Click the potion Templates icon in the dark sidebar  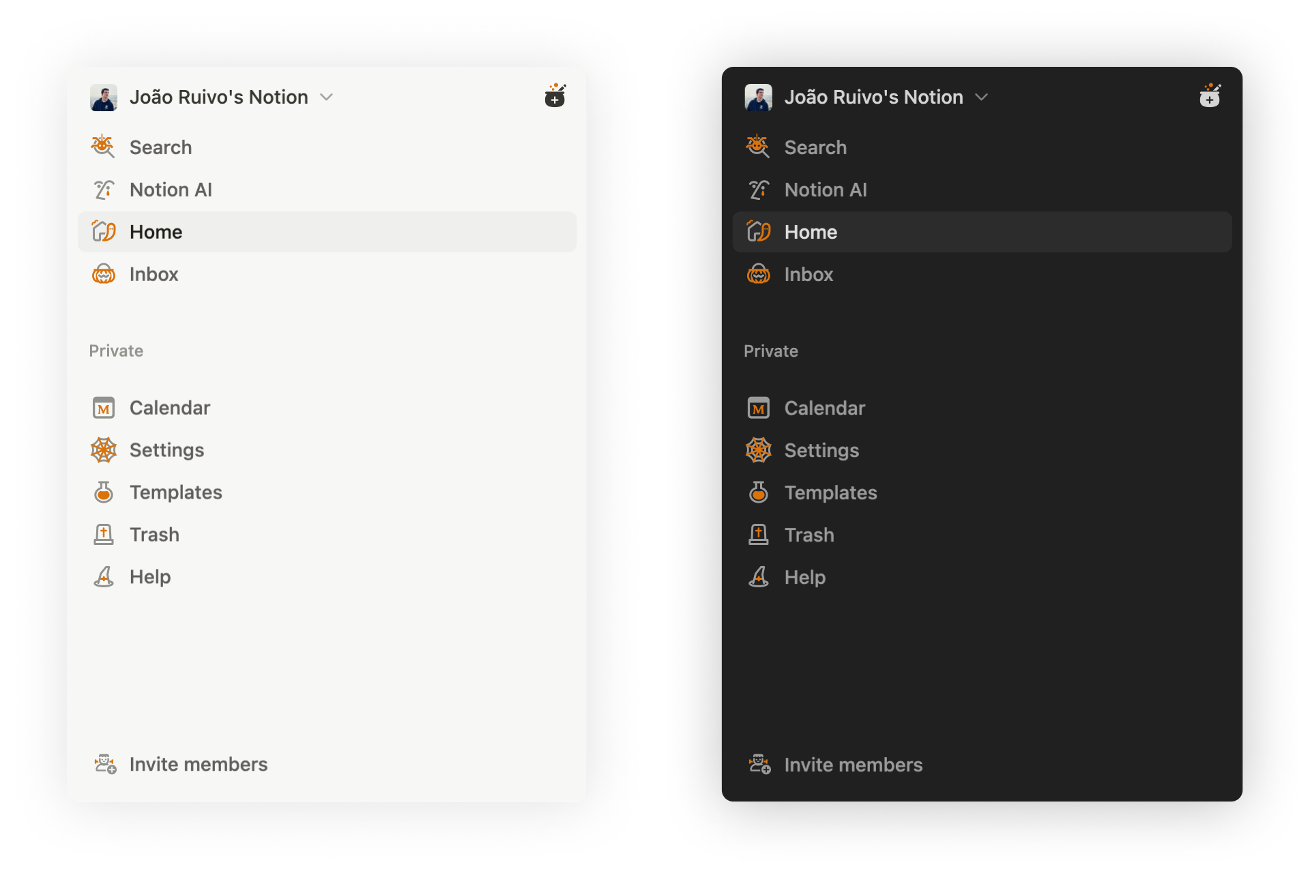point(758,492)
